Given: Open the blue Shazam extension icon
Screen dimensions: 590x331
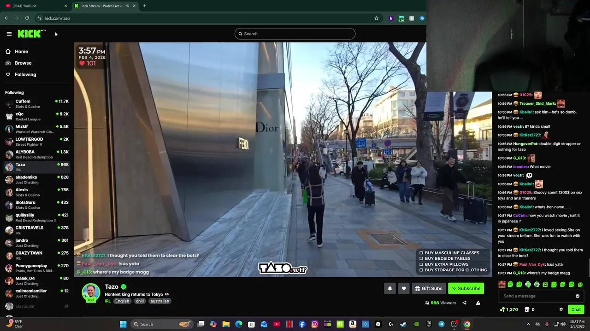Looking at the screenshot, I should pos(422,18).
